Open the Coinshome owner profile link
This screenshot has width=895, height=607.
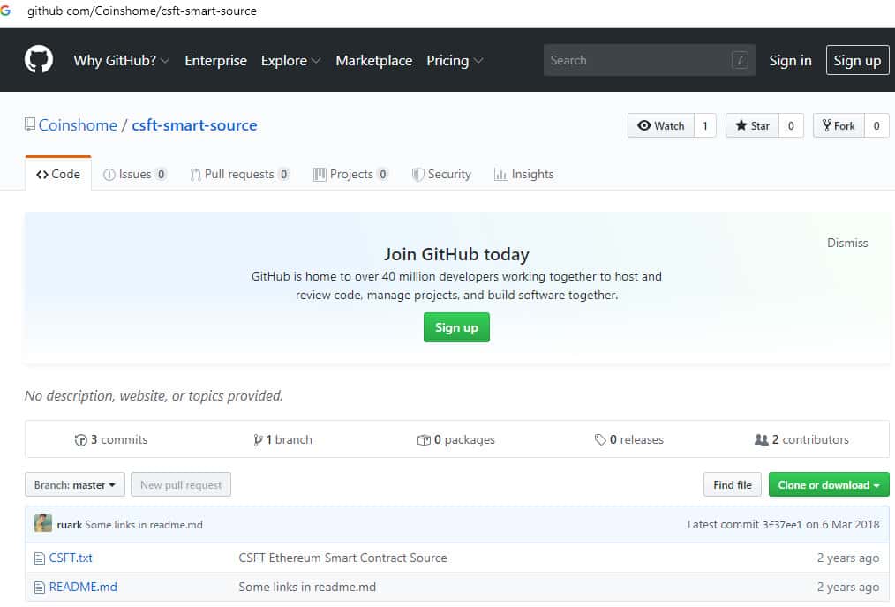point(78,125)
